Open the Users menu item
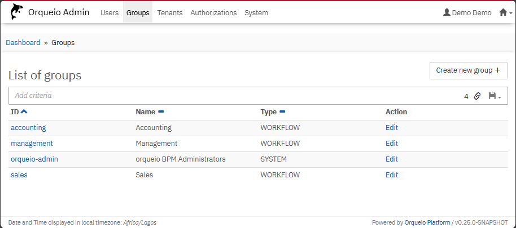516x228 pixels. point(110,12)
